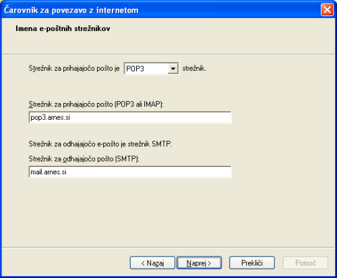
Task: Continue with the Naprej button
Action: tap(199, 263)
